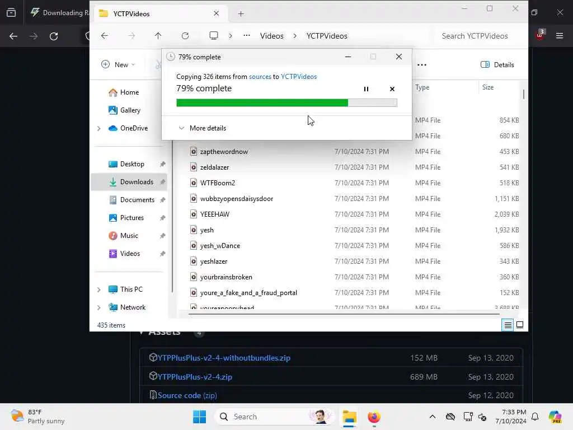Screen dimensions: 573x430
Task: Click the up-directory arrow in File Explorer
Action: pyautogui.click(x=158, y=36)
